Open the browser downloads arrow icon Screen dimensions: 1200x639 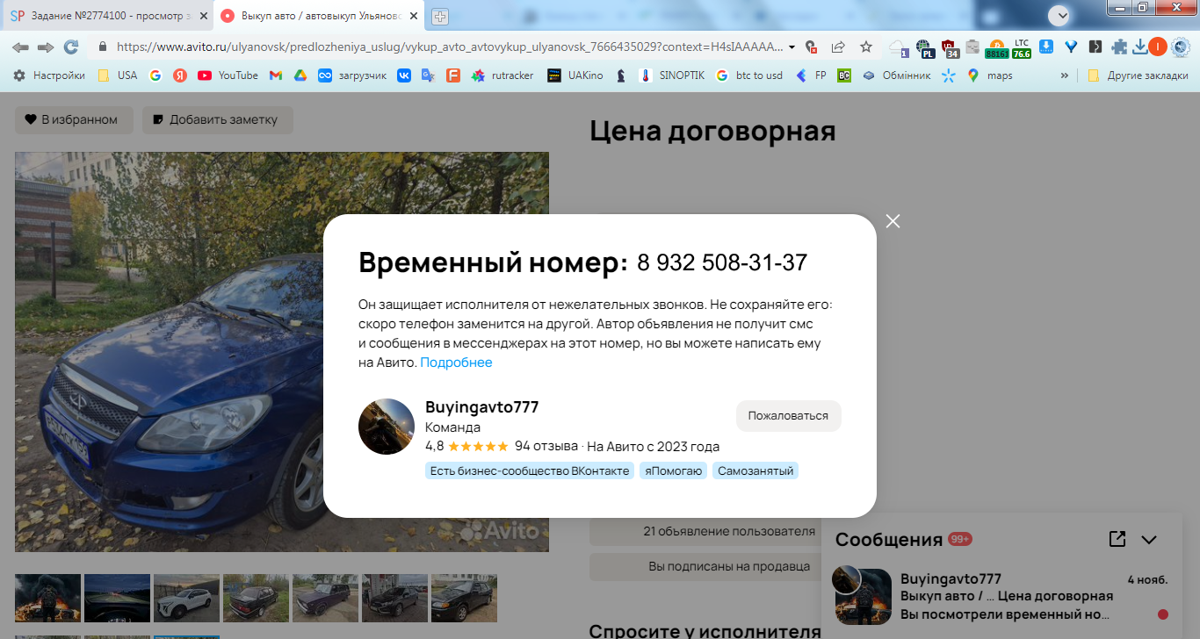click(1139, 47)
